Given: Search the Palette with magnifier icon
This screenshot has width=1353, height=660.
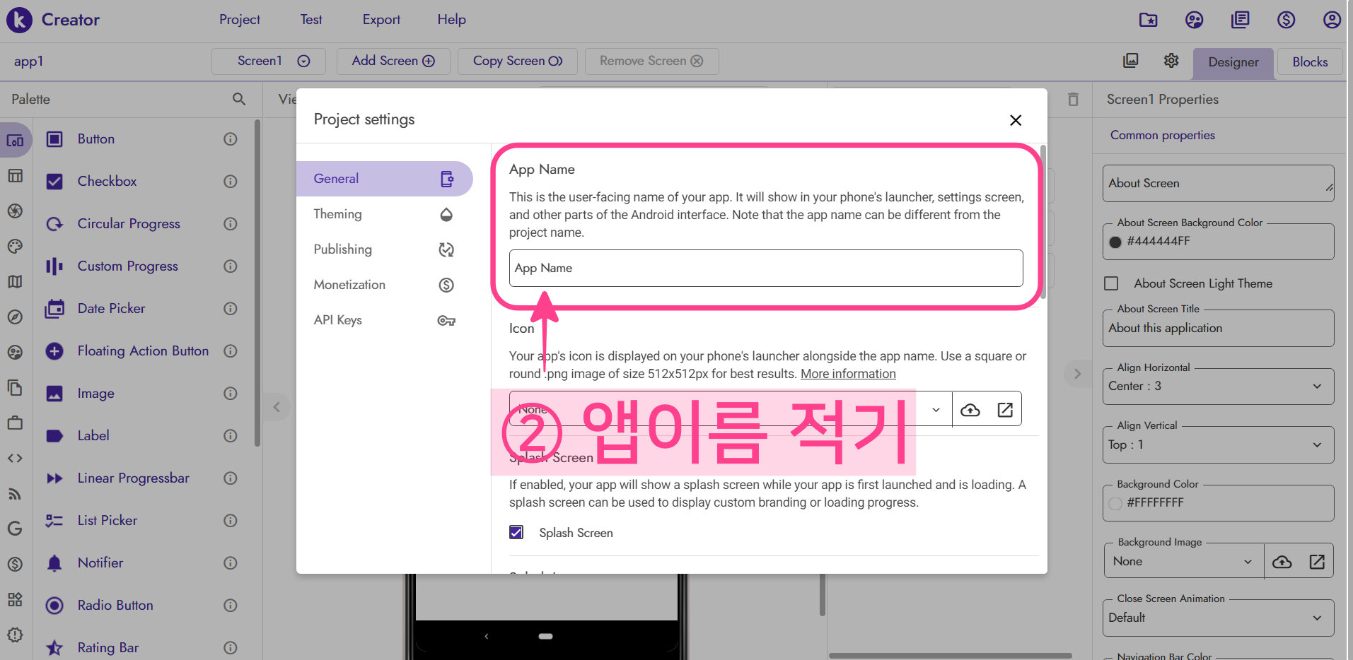Looking at the screenshot, I should [239, 99].
